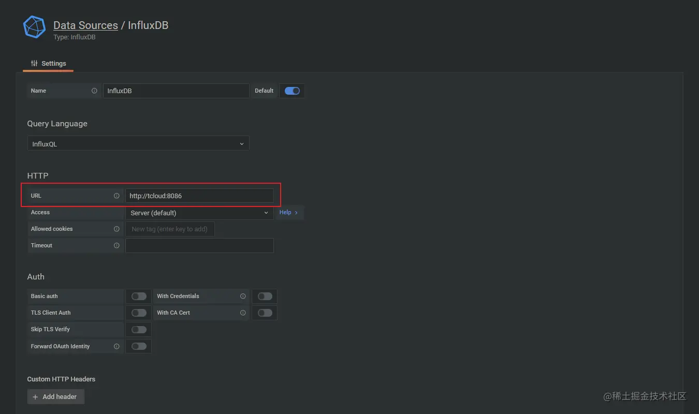Click the 'Auth' section heading
This screenshot has width=699, height=414.
(36, 276)
